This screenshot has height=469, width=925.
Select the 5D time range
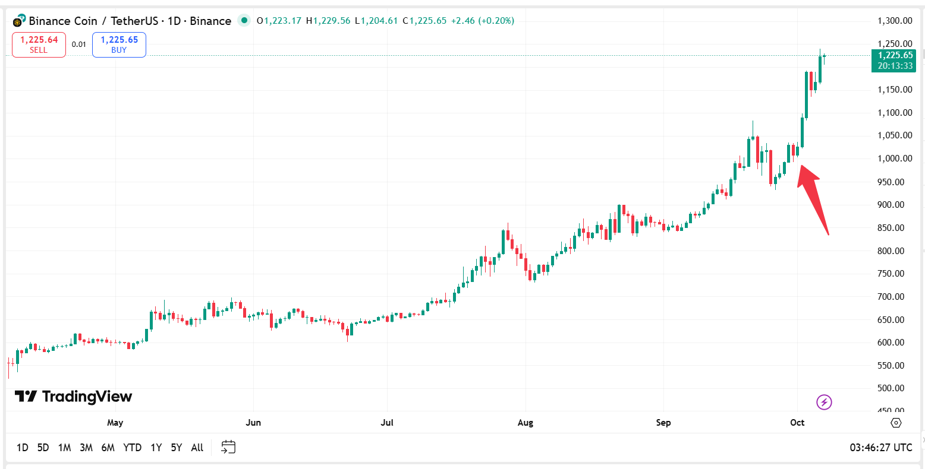pos(43,448)
